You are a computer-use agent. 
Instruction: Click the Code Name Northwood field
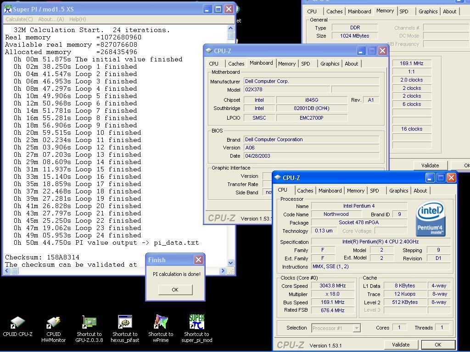point(336,214)
